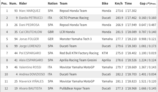Click the Gap 1st/Prev. column header

(x=148, y=4)
